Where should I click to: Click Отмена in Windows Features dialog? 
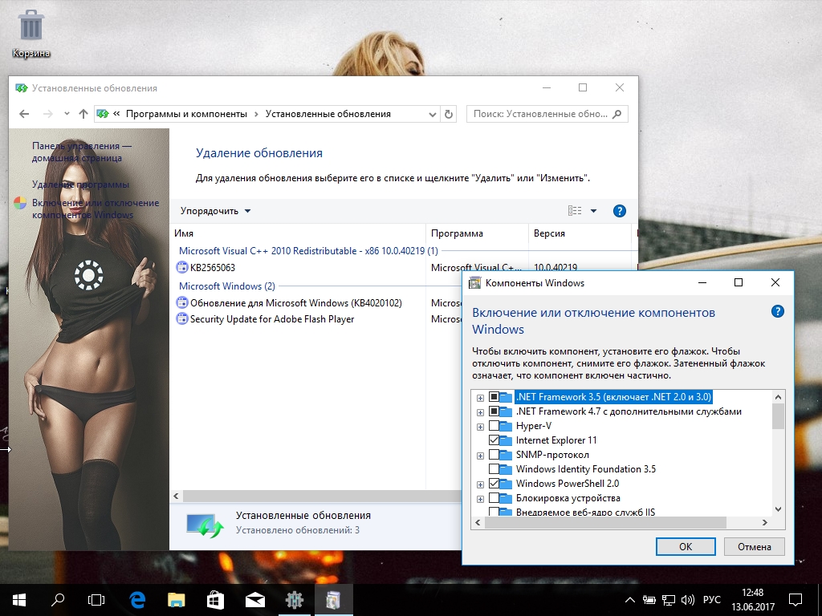[x=754, y=546]
